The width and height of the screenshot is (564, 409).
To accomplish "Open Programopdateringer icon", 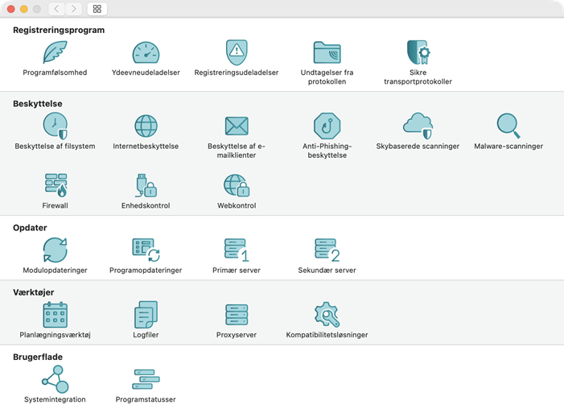I will (146, 250).
